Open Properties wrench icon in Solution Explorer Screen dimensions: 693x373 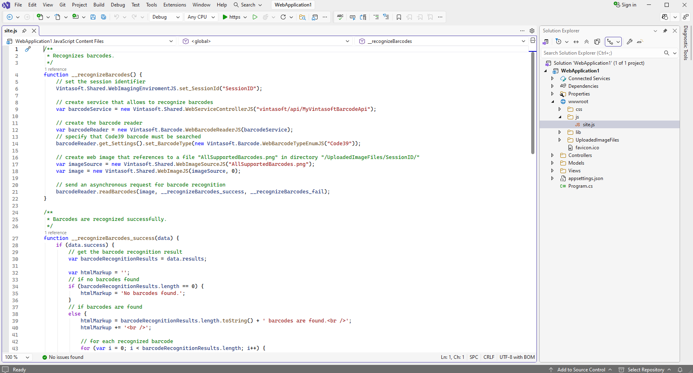(x=629, y=42)
